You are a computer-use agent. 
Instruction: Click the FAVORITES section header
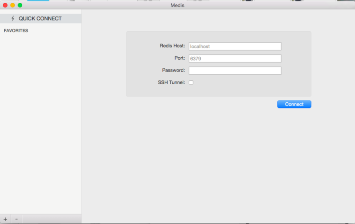point(16,31)
